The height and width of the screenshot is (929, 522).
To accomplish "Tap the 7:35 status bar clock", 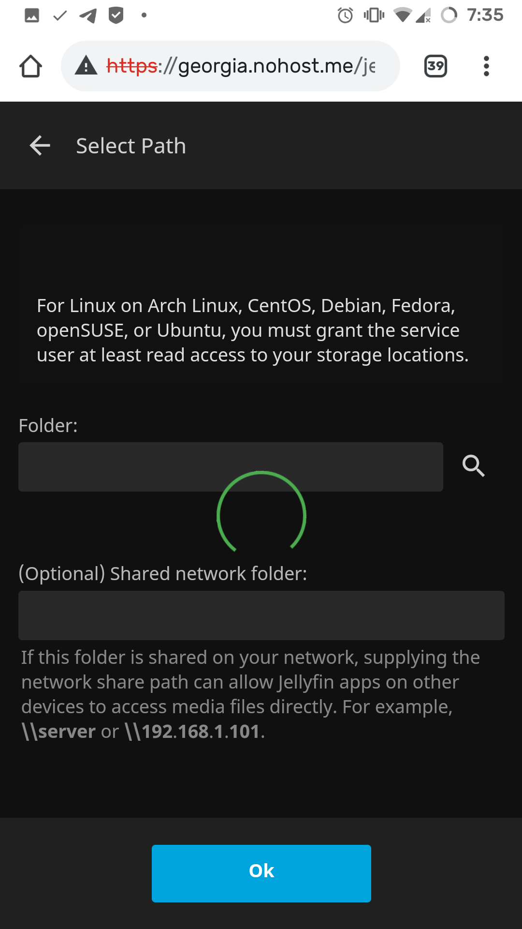I will (485, 15).
